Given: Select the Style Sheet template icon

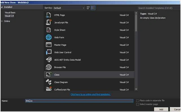Looking at the screenshot, I should pyautogui.click(x=49, y=30).
